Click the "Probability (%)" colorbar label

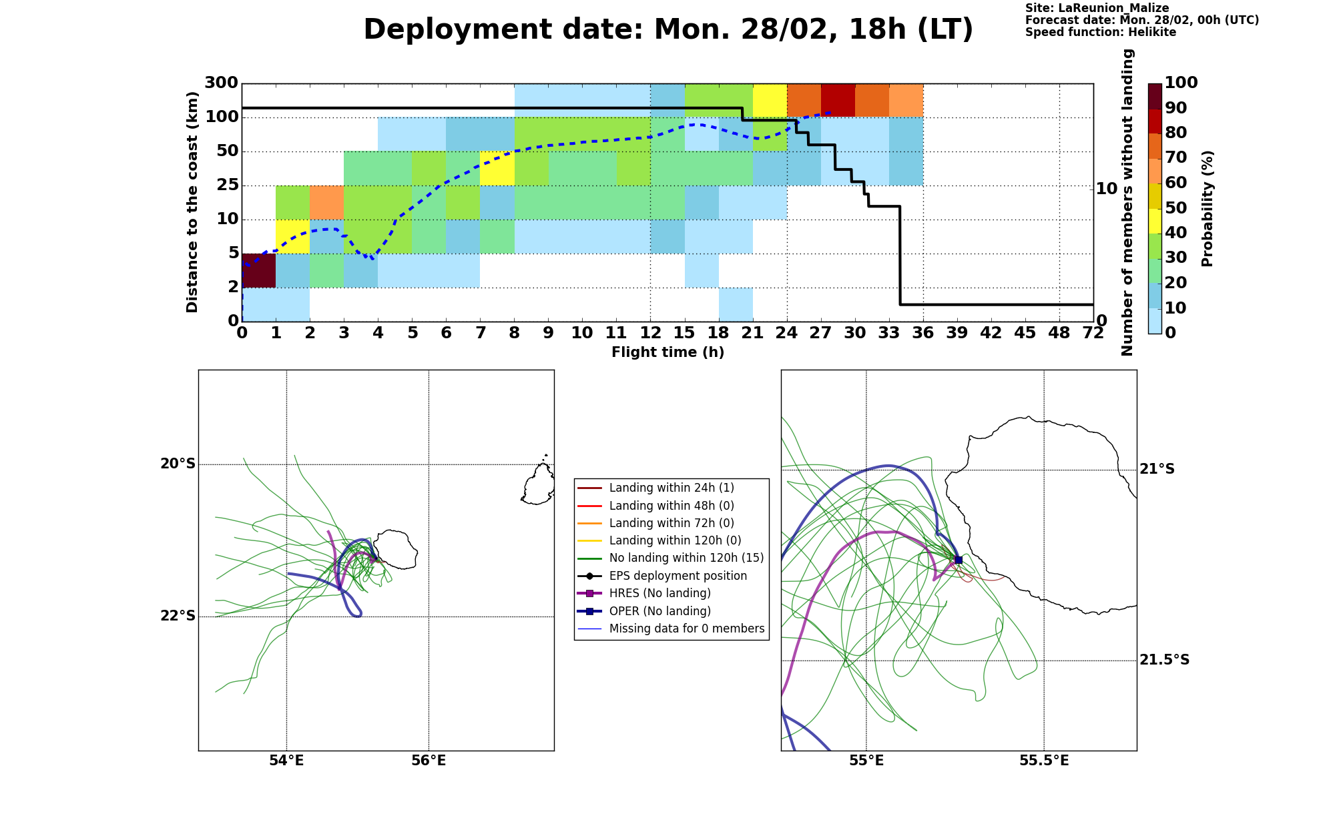coord(1207,208)
